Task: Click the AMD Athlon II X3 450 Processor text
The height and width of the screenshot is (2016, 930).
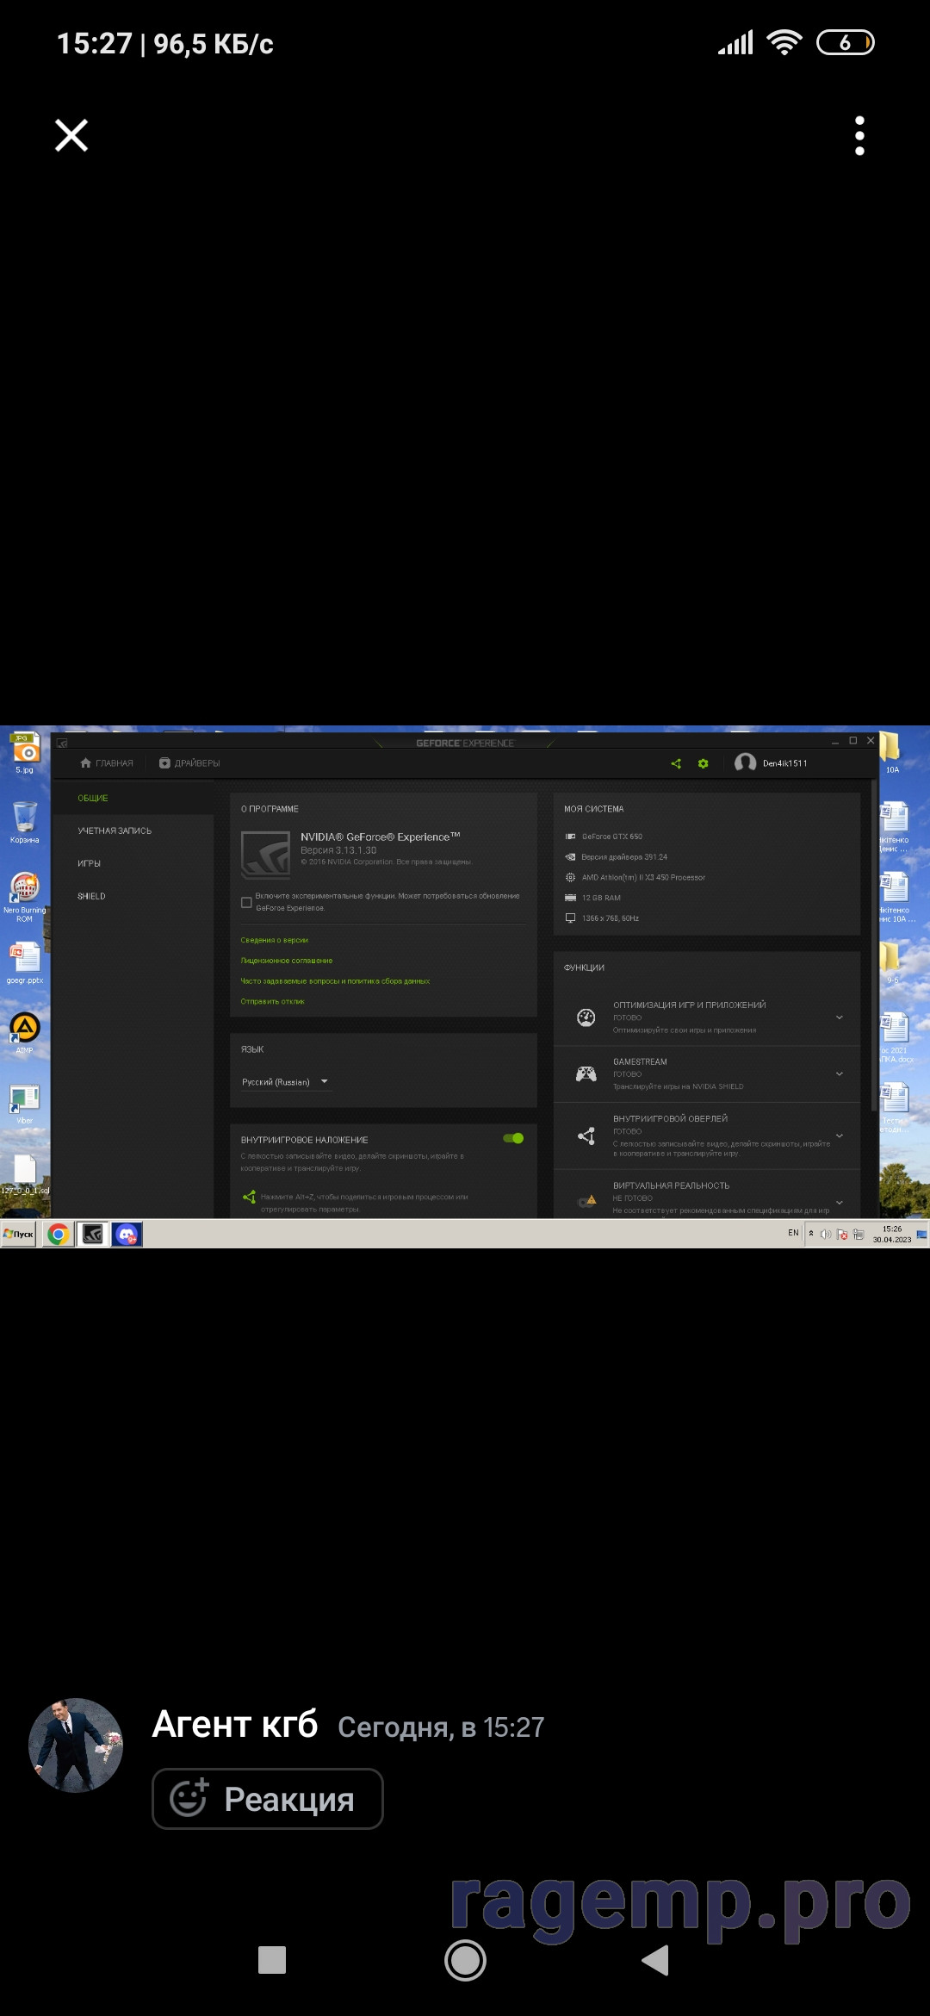Action: coord(643,878)
